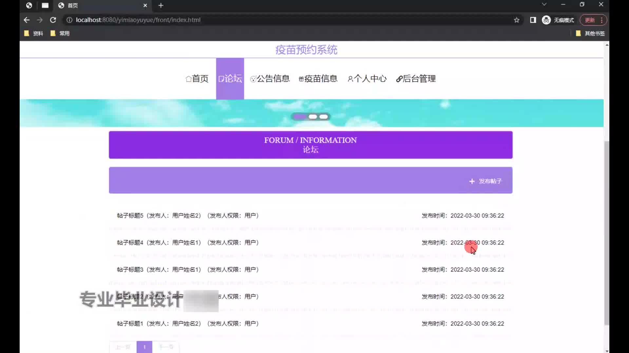Open forum post 帖子标题5
This screenshot has height=353, width=629.
pos(130,216)
